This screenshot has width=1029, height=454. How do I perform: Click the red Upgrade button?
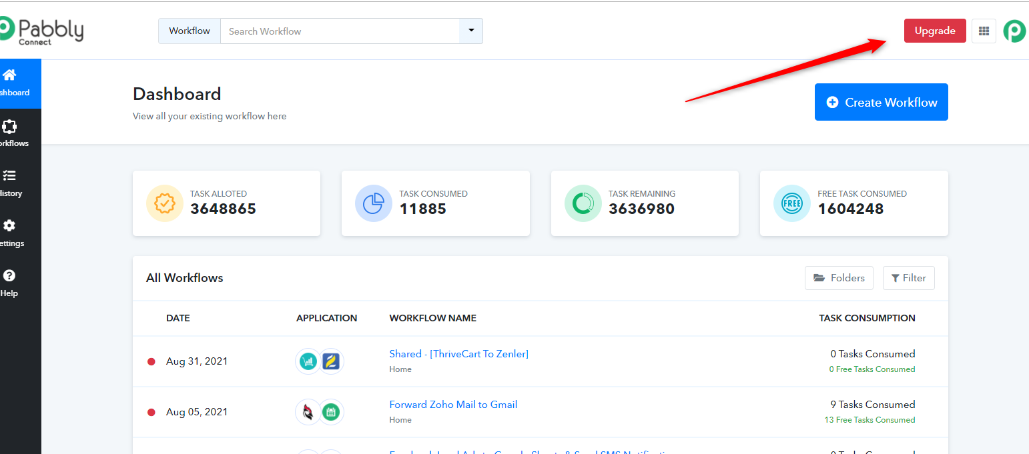coord(934,31)
